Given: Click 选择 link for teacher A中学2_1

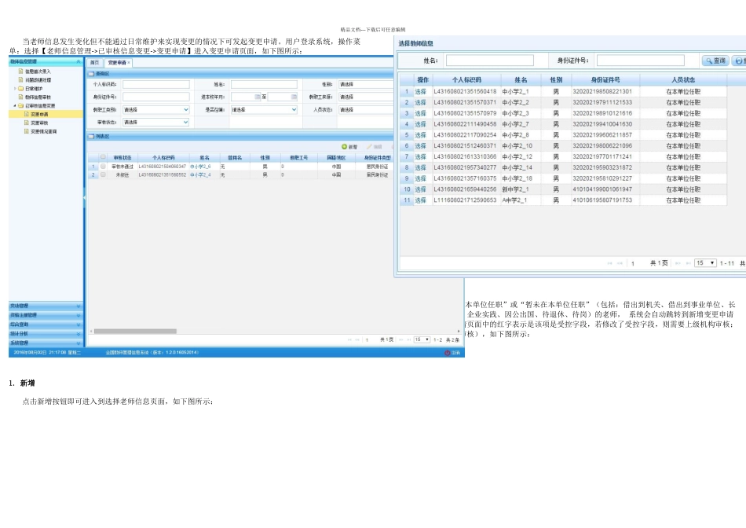Looking at the screenshot, I should click(x=421, y=200).
